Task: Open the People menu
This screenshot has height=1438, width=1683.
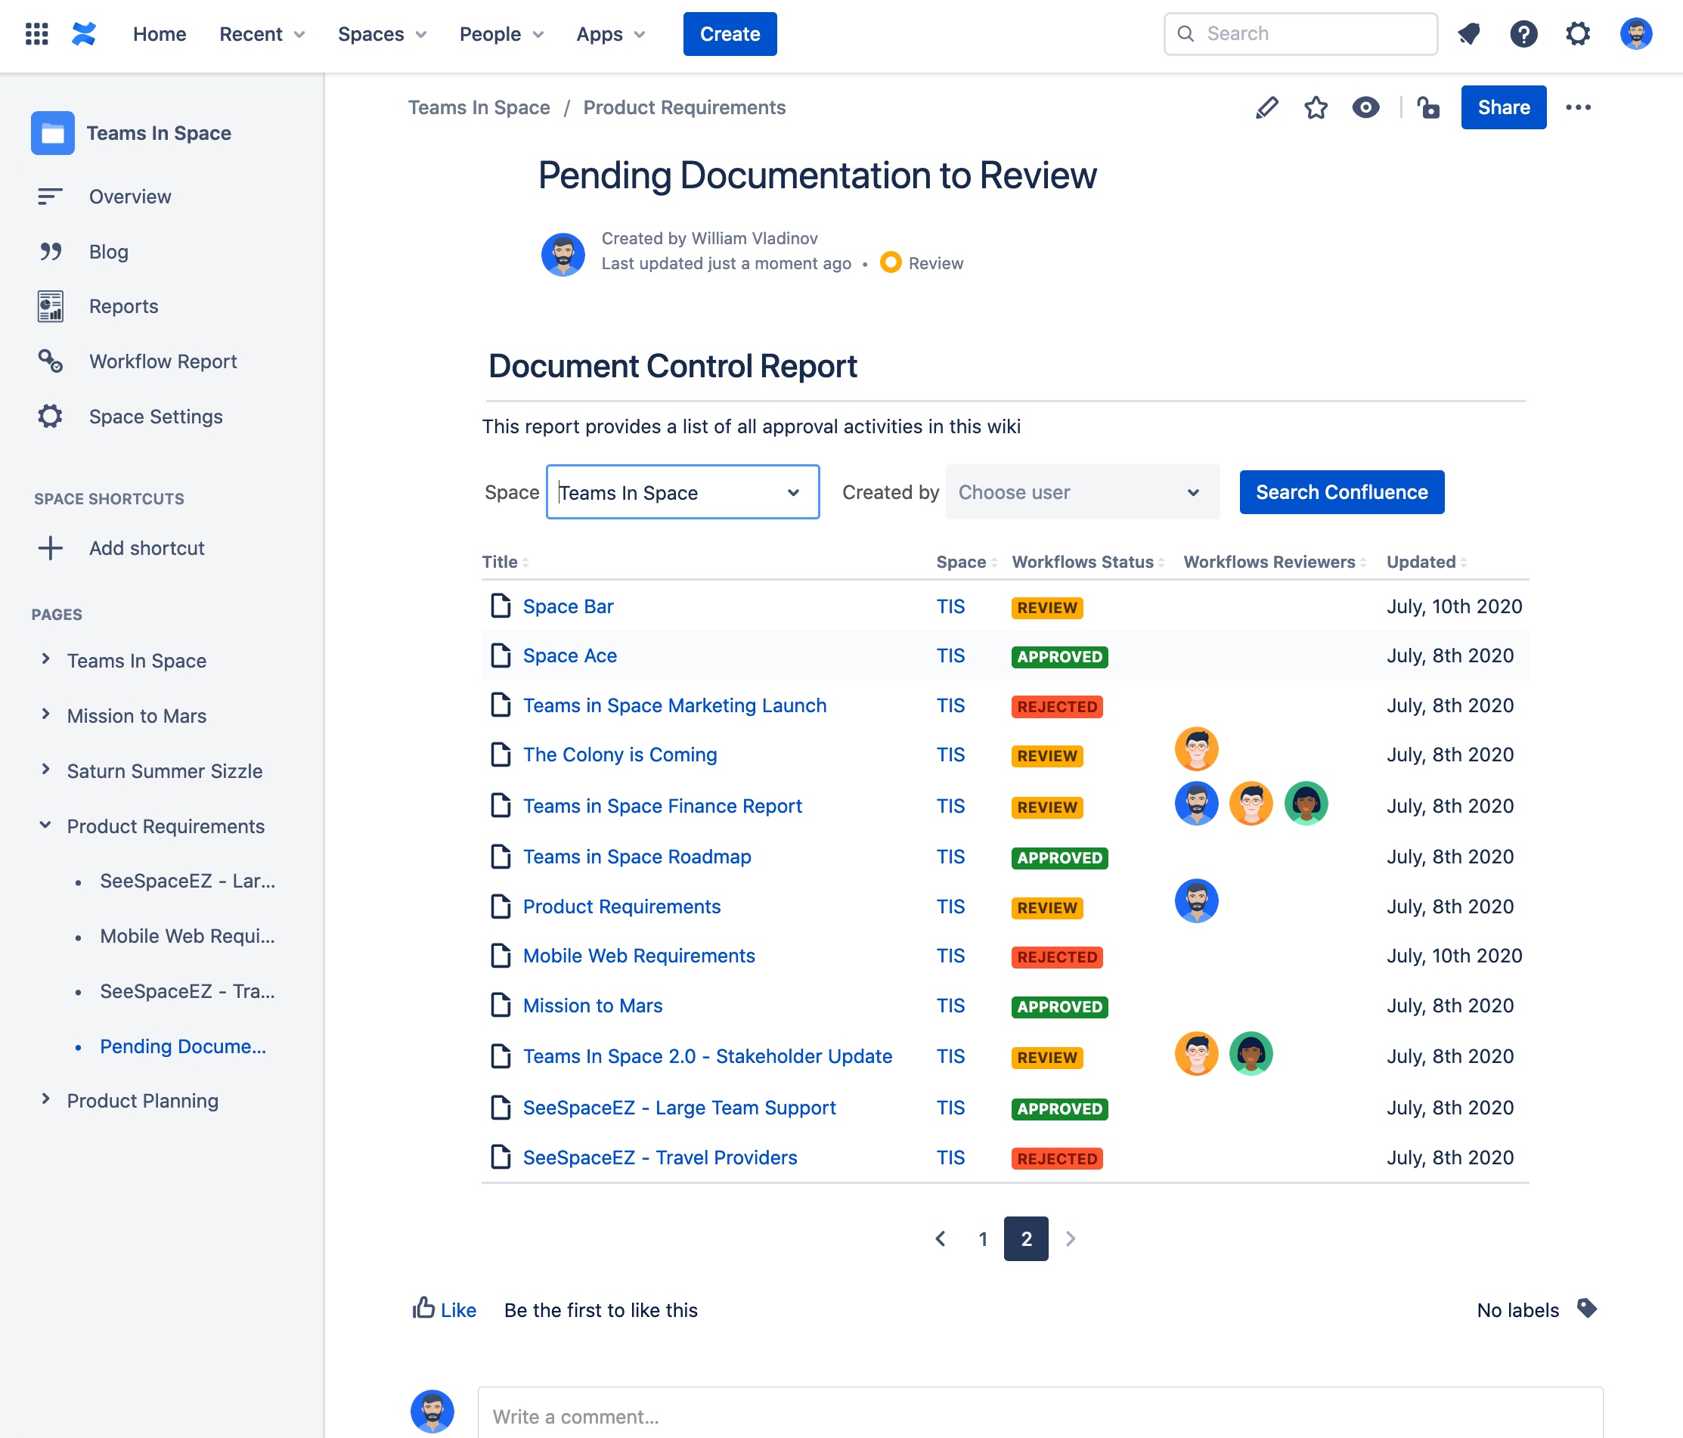Action: tap(501, 34)
